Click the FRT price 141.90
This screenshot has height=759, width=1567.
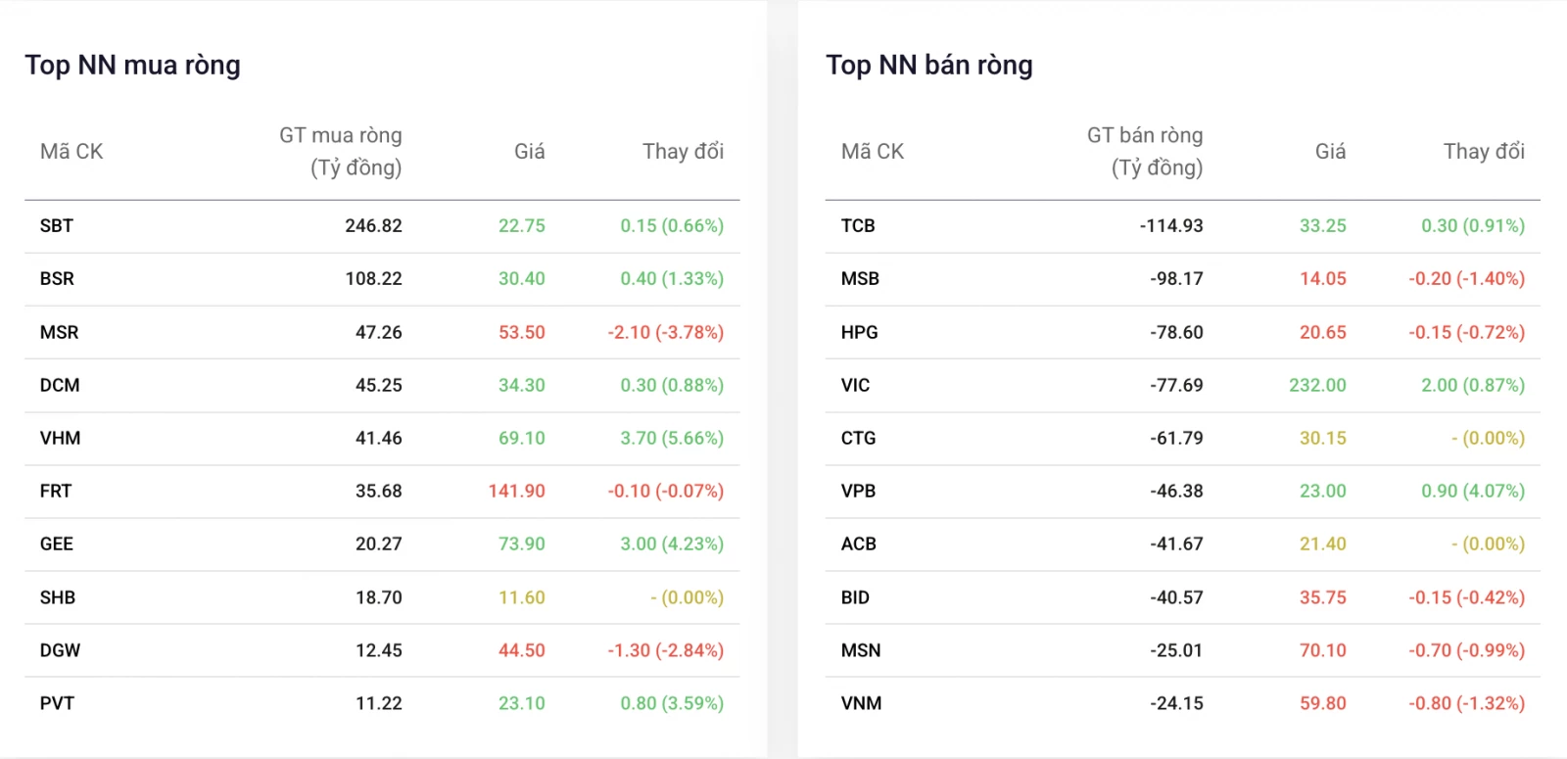click(x=517, y=491)
